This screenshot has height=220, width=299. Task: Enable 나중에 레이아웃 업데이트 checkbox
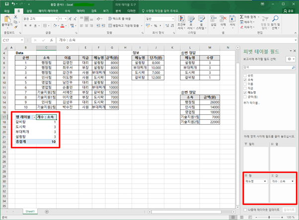pyautogui.click(x=245, y=210)
